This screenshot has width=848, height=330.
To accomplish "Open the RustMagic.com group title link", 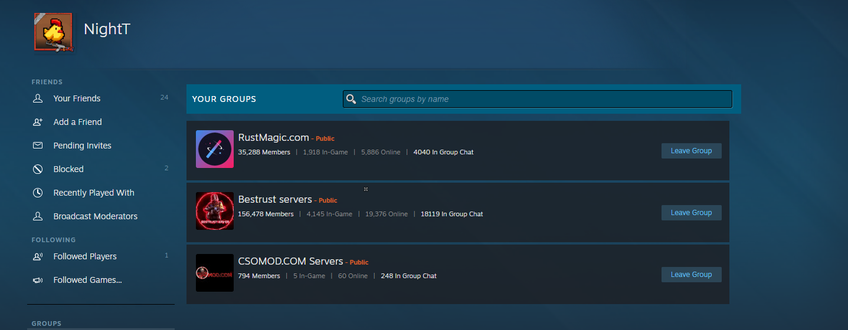I will (x=273, y=137).
